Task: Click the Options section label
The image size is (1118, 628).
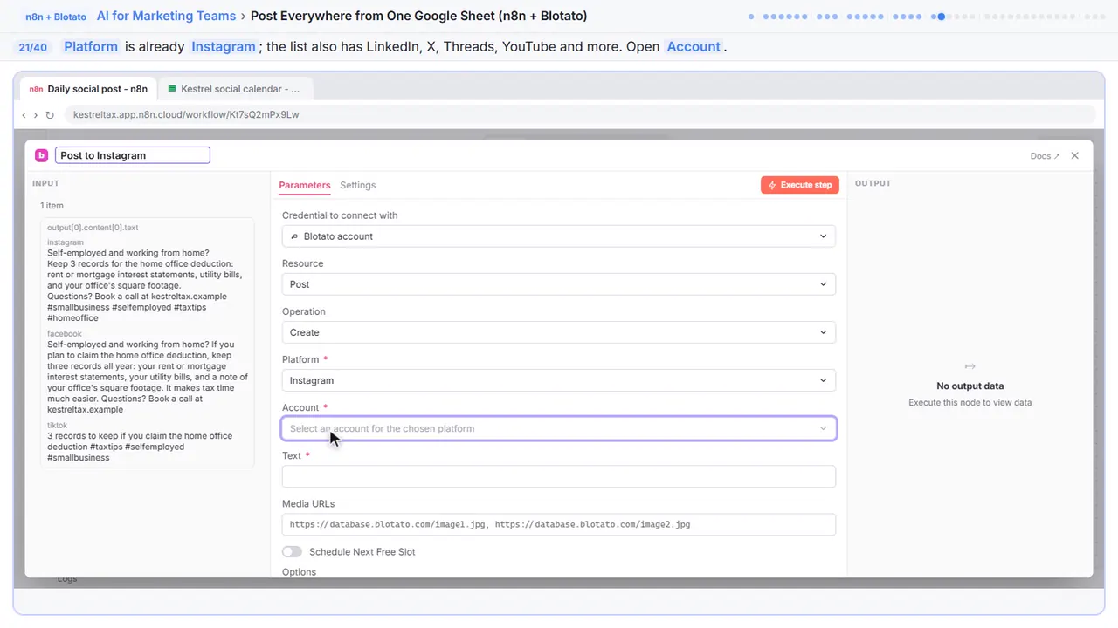Action: pyautogui.click(x=299, y=572)
